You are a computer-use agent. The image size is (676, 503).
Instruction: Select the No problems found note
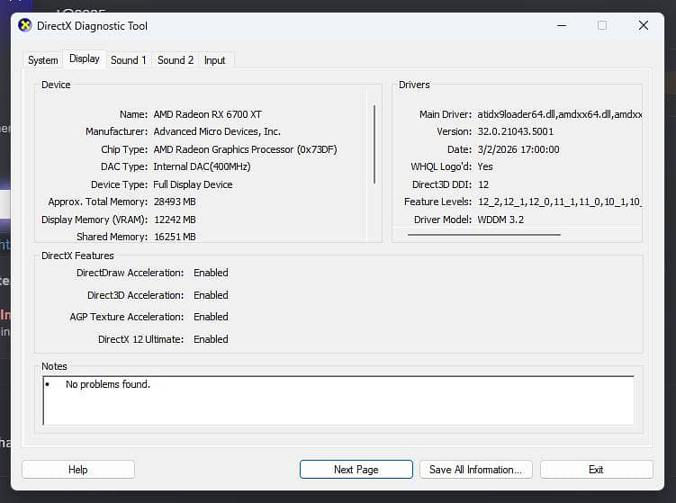[108, 384]
